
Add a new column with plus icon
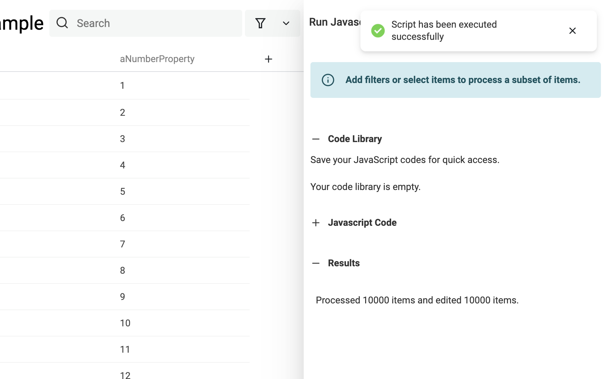[x=269, y=59]
